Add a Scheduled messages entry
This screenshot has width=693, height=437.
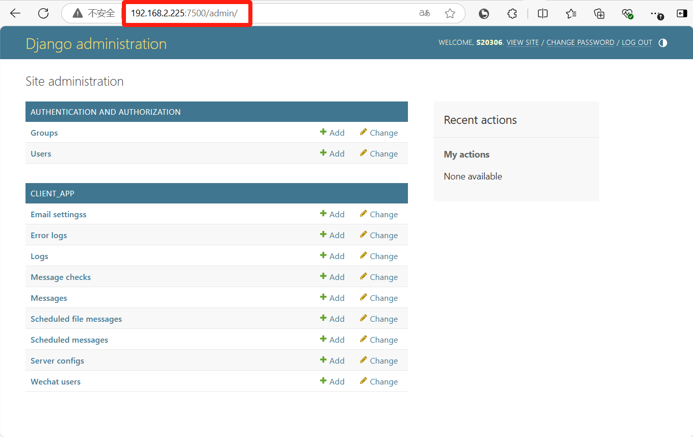pos(332,340)
